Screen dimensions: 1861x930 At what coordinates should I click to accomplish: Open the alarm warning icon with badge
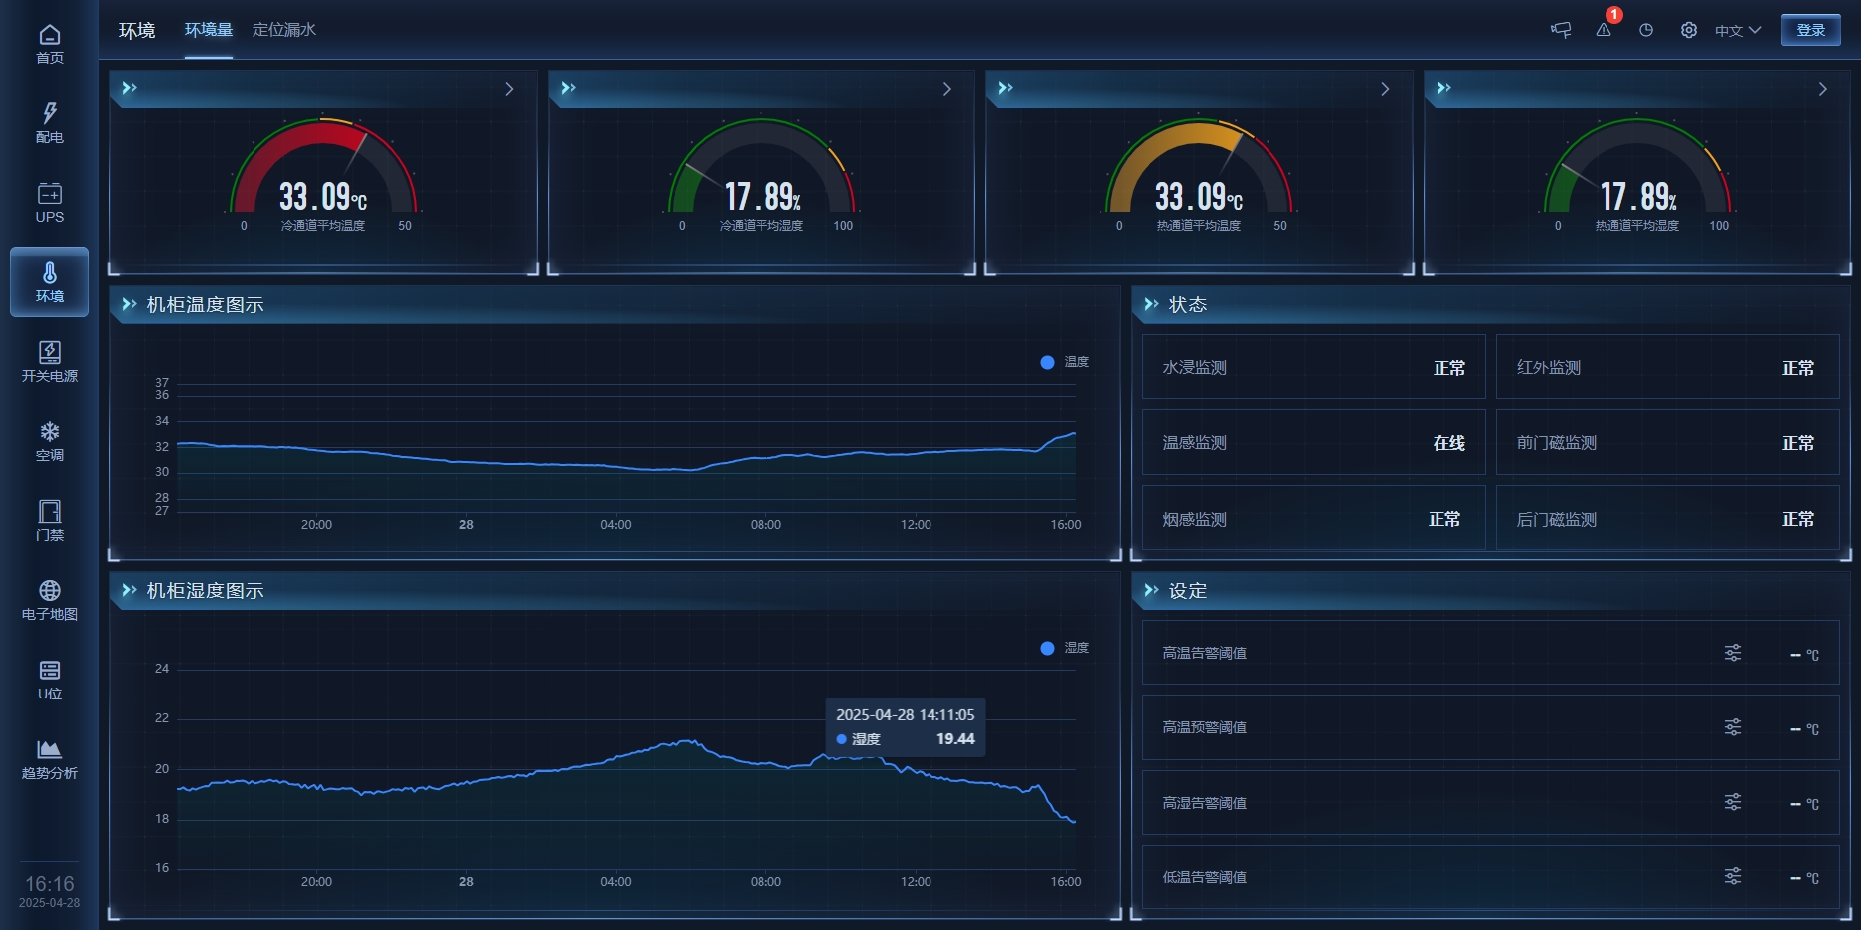point(1604,30)
